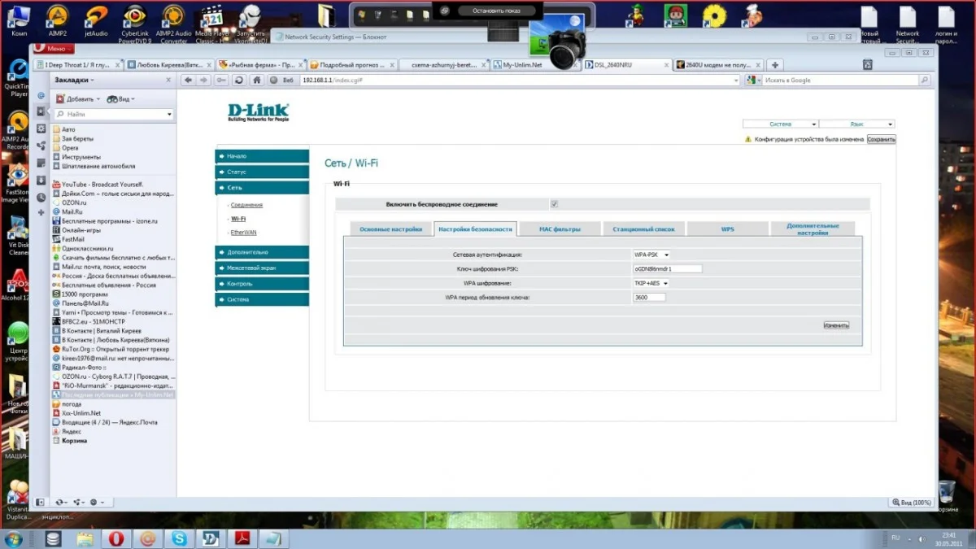976x549 pixels.
Task: Open the Вид view dropdown in bookmarks
Action: pos(120,98)
